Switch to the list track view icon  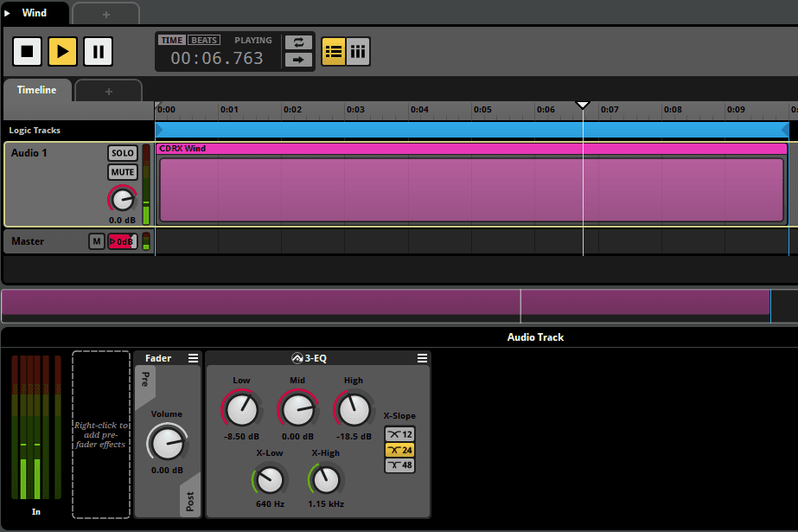333,52
